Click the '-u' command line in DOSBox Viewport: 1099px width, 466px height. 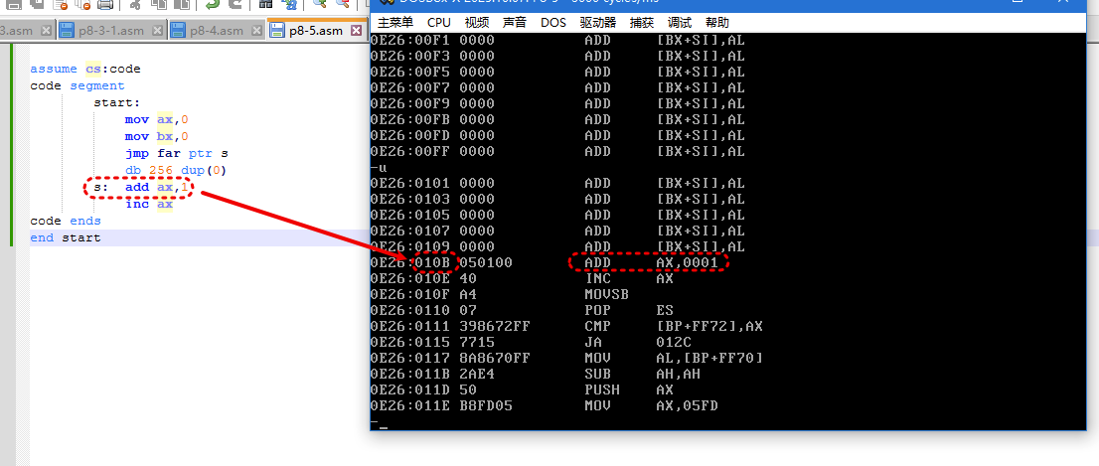click(x=379, y=168)
